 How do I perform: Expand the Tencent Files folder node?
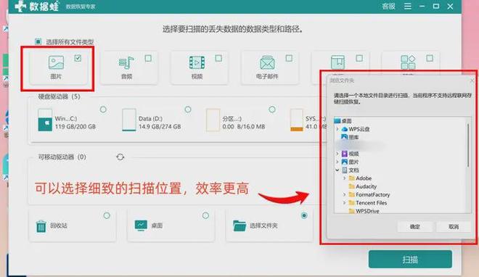[344, 203]
